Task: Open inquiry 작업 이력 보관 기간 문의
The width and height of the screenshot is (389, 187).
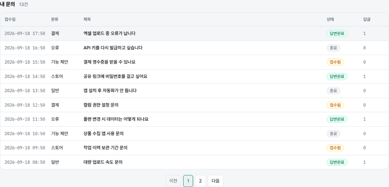Action: tap(105, 148)
